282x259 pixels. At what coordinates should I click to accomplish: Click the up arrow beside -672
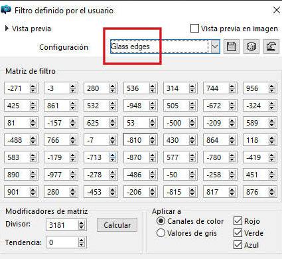point(232,104)
